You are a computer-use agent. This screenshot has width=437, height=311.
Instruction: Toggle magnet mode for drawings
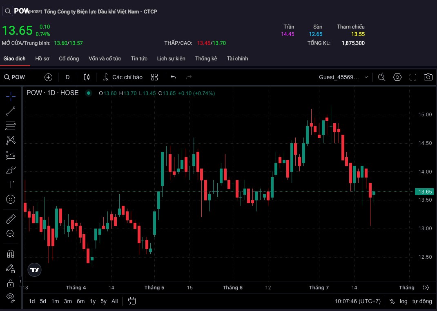(11, 253)
